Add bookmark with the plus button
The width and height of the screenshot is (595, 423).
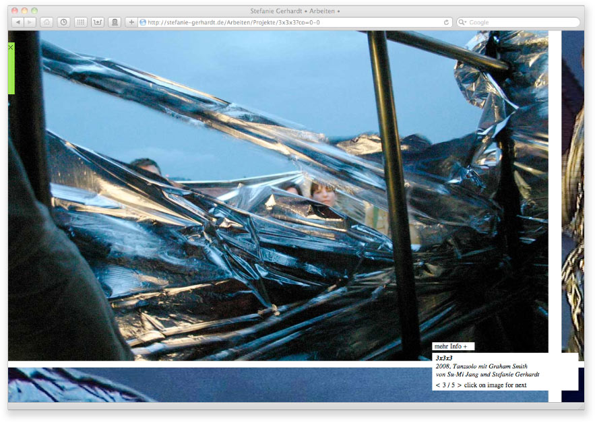131,22
